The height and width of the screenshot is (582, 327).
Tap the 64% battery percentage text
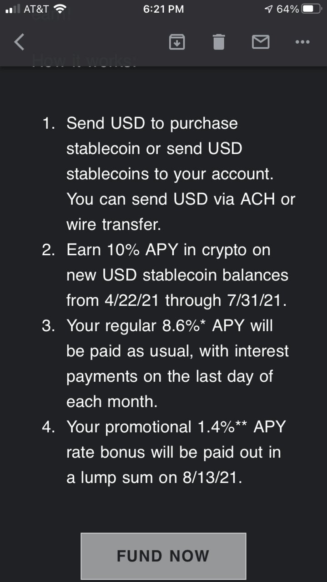point(288,9)
